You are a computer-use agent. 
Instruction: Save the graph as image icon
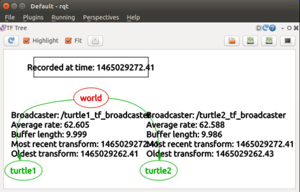[x=288, y=41]
